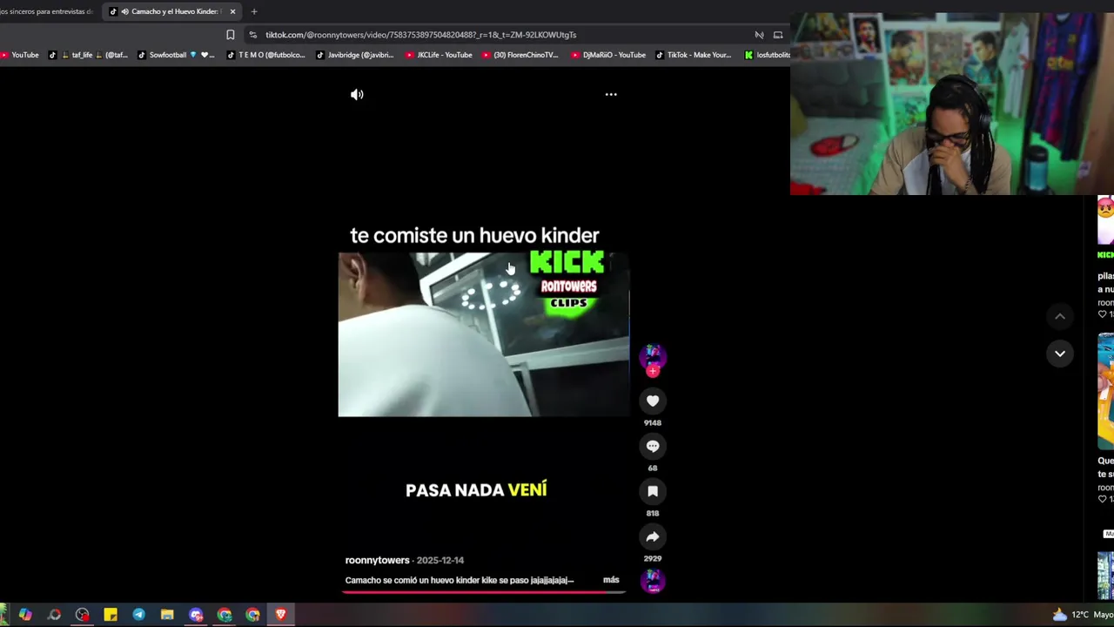Open Brave browser from the taskbar
The image size is (1114, 627).
(280, 615)
